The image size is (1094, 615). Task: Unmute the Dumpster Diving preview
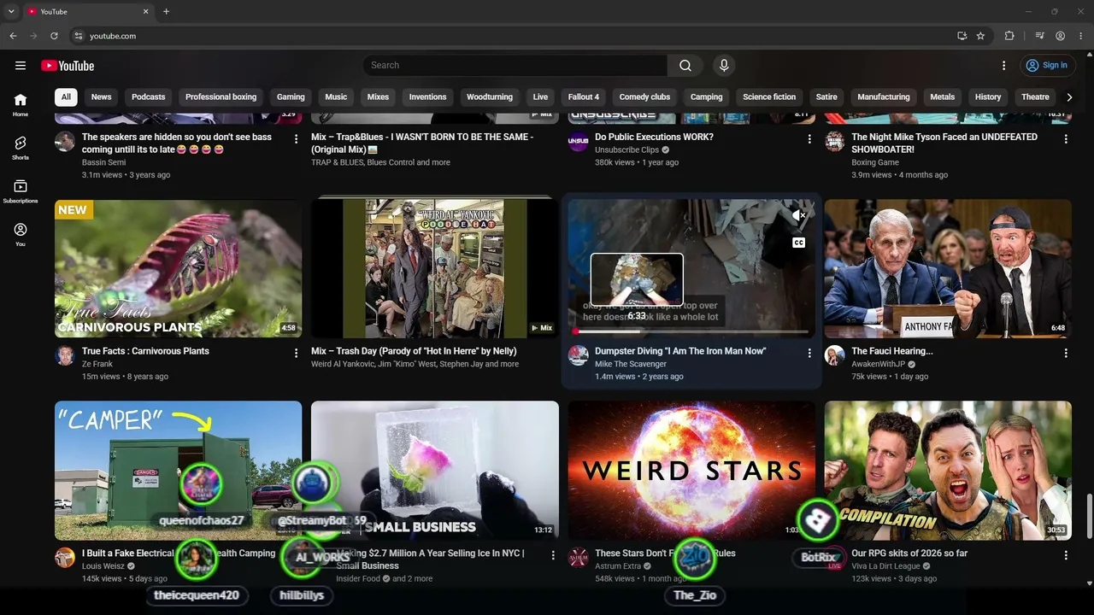coord(798,215)
